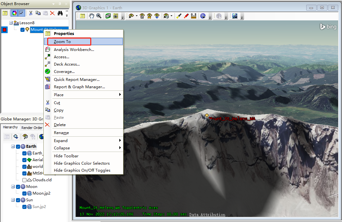Collapse the Lesson8 scenario tree node
This screenshot has height=222, width=342.
11,23
